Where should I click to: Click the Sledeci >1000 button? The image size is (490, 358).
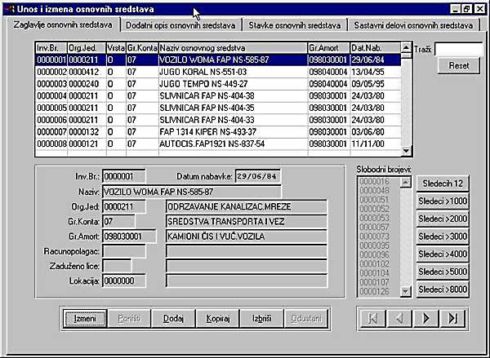coord(442,200)
